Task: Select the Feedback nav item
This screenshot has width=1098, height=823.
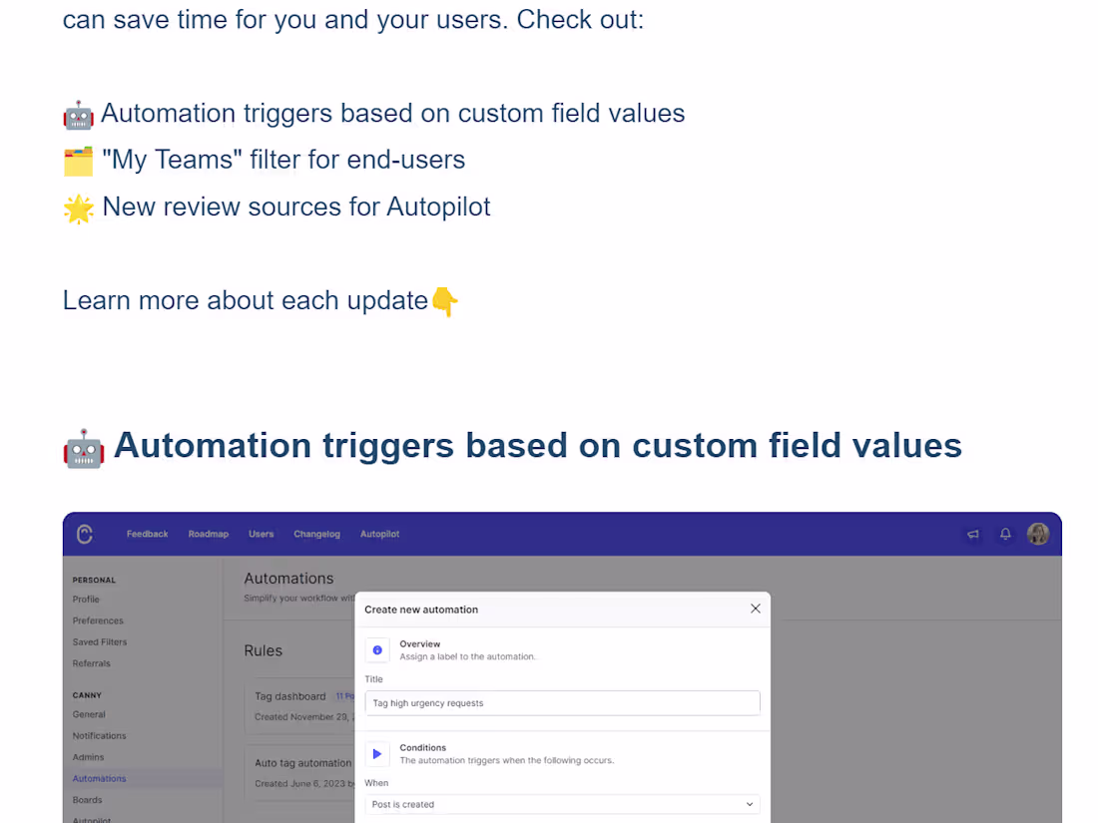Action: click(x=147, y=535)
